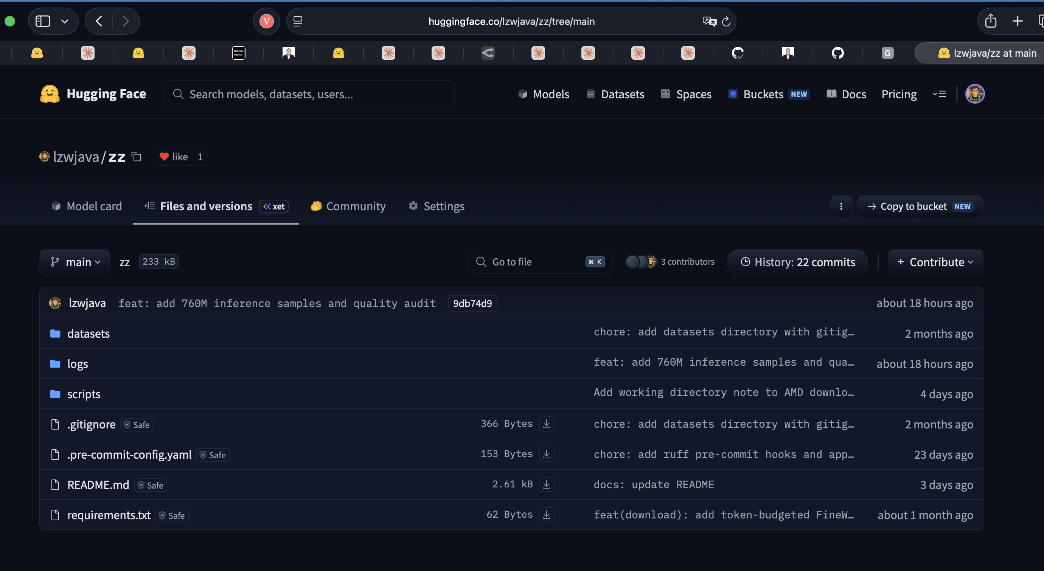Open latest commit message about 760M inference samples
This screenshot has height=571, width=1044.
click(277, 303)
